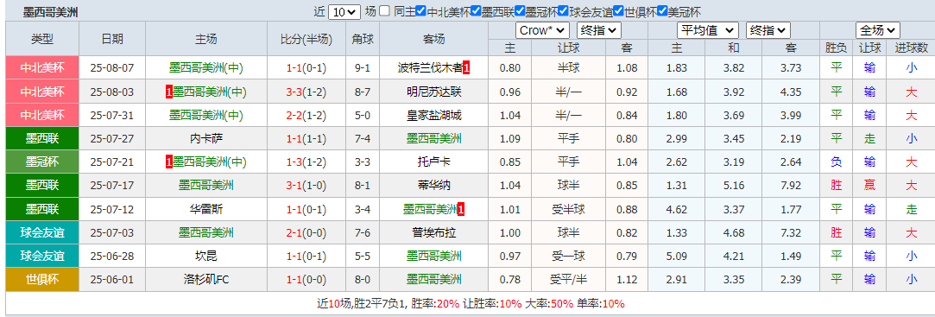Screen dimensions: 935x317
Task: Click the 受半球 handicap cell
Action: click(x=568, y=209)
